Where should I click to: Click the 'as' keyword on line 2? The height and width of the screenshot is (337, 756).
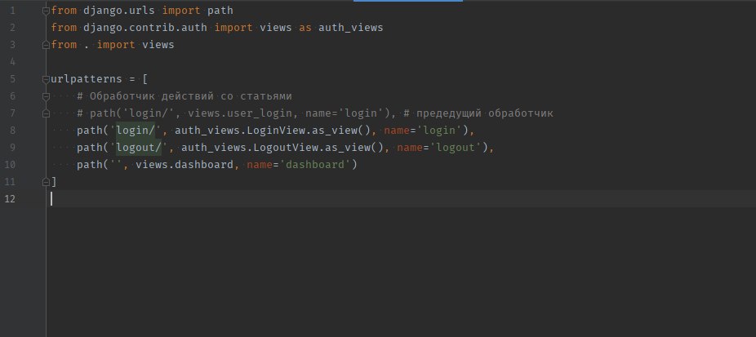(x=305, y=28)
